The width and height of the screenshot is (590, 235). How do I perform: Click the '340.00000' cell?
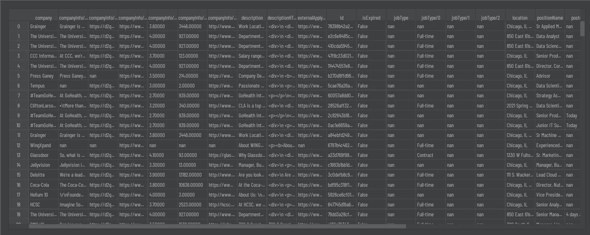(192, 106)
